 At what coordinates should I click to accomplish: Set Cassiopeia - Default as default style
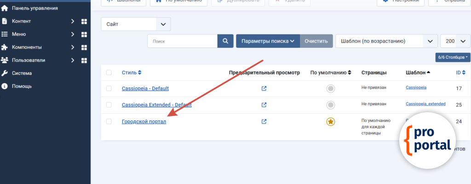click(x=330, y=88)
